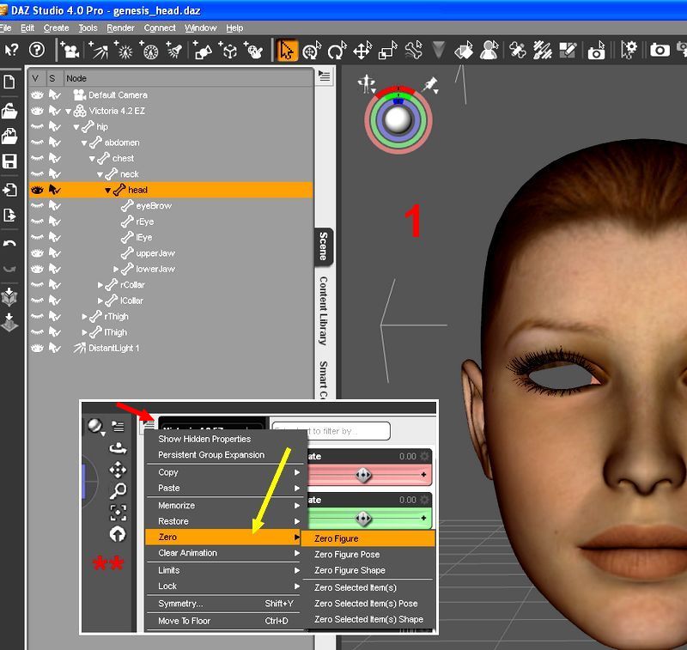This screenshot has width=687, height=650.
Task: Collapse the abdomen node
Action: click(x=84, y=143)
